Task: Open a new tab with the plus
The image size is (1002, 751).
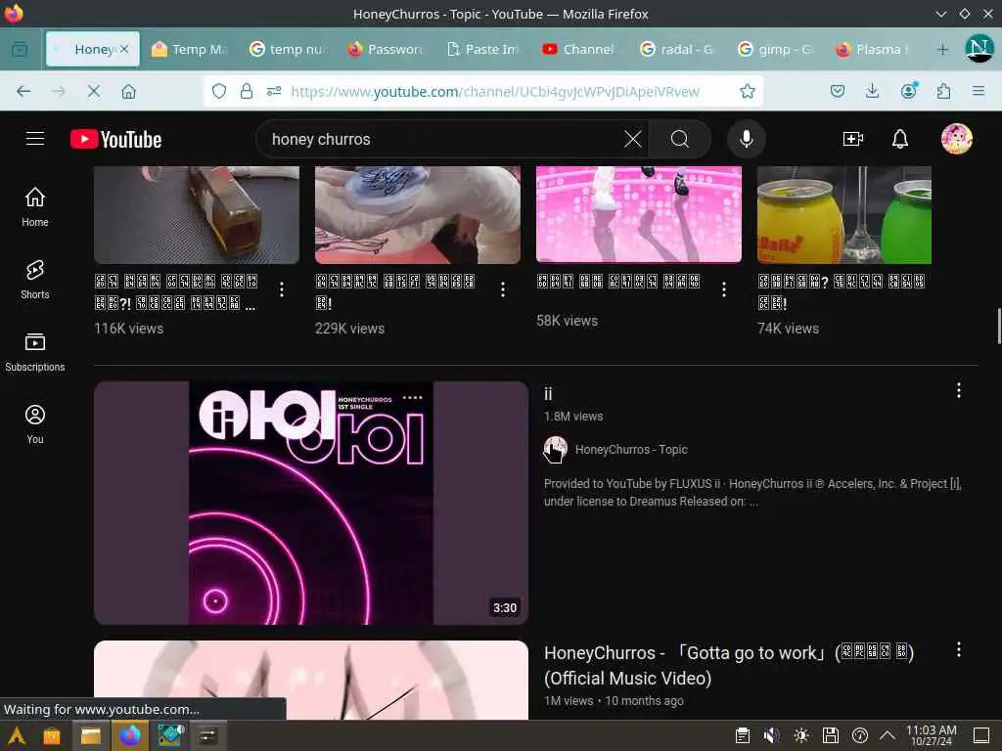Action: click(942, 49)
